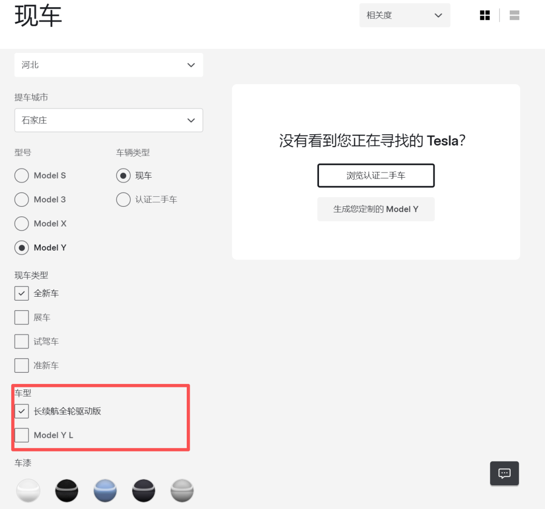
Task: Check the Model Y L checkbox
Action: pyautogui.click(x=22, y=435)
